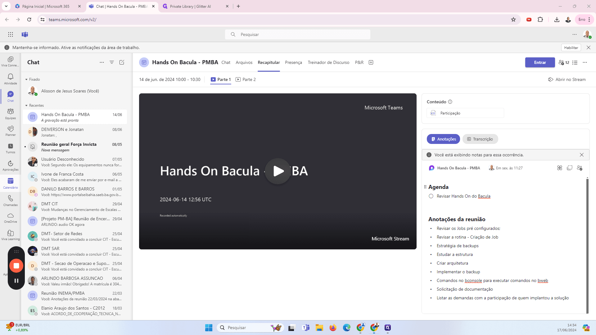Click the filter icon in Chat header
Viewport: 596px width, 335px height.
point(112,62)
